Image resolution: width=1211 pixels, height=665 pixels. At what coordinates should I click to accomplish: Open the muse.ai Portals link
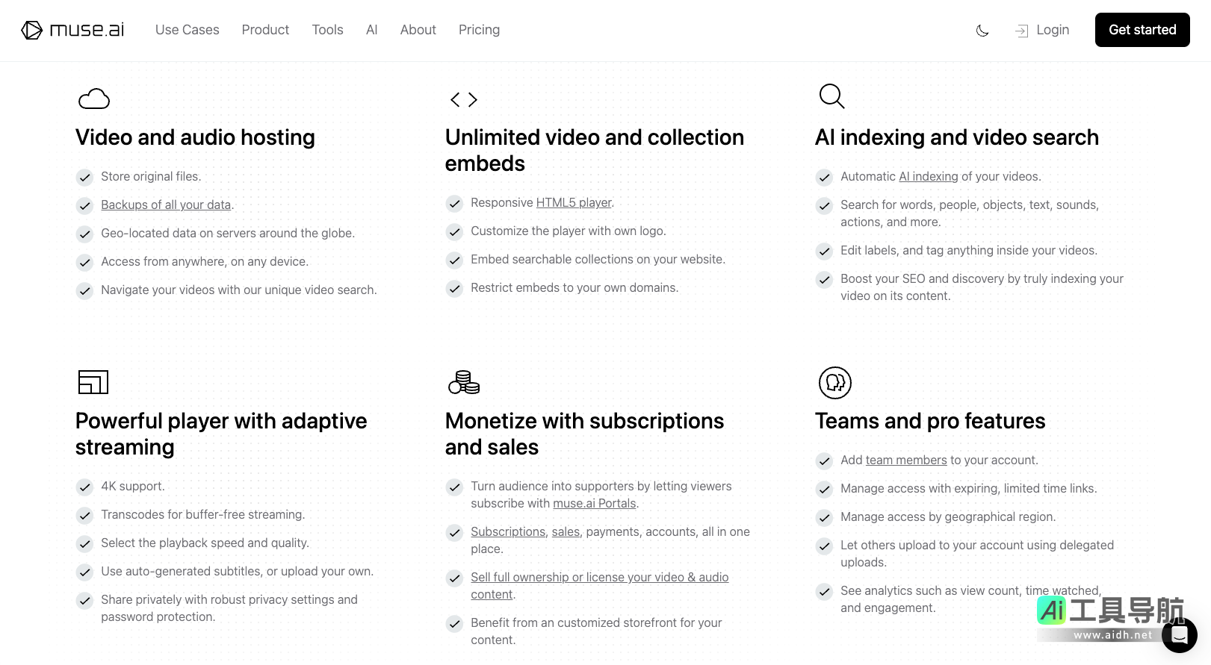594,504
